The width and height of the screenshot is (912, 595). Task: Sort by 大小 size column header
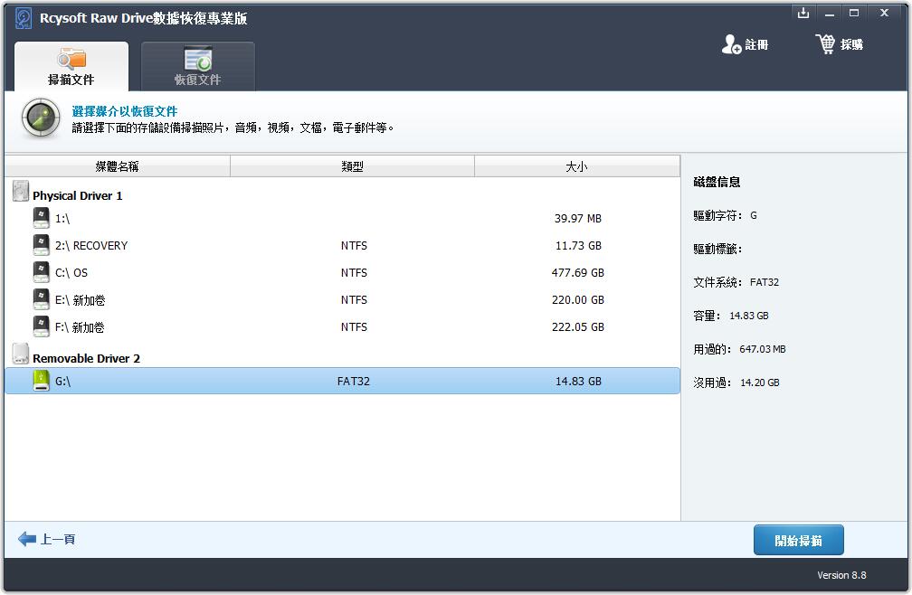point(576,166)
